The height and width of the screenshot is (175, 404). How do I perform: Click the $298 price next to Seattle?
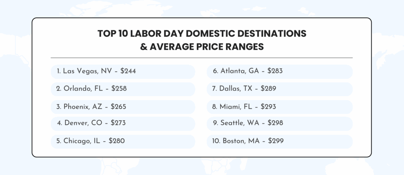[275, 123]
